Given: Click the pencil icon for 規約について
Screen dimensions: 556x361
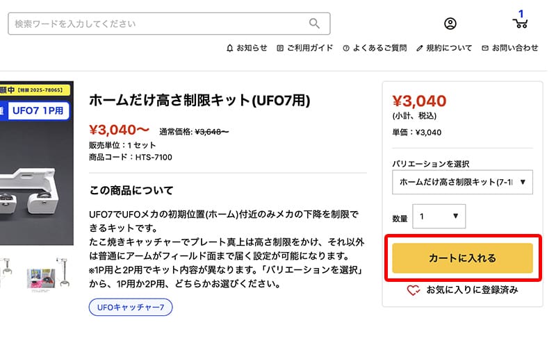Looking at the screenshot, I should (419, 48).
